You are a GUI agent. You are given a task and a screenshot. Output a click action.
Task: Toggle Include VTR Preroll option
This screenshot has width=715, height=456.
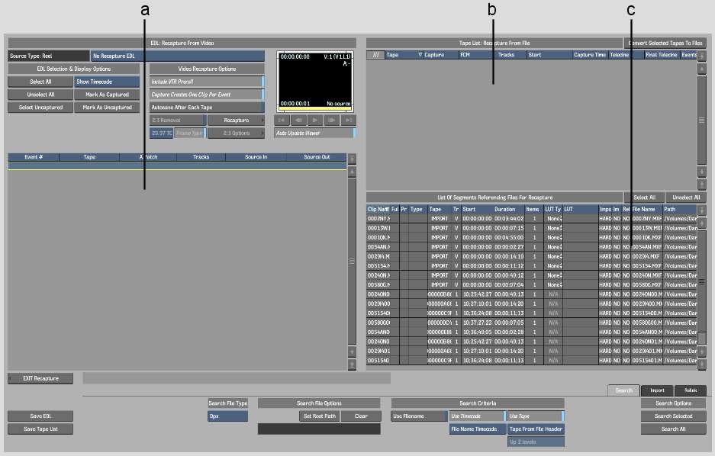click(206, 82)
